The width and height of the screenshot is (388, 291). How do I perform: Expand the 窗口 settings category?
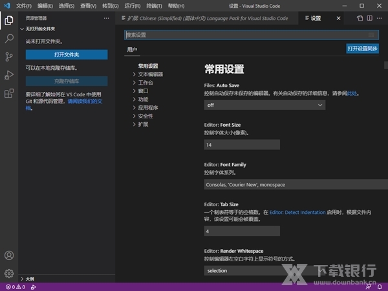pyautogui.click(x=143, y=91)
